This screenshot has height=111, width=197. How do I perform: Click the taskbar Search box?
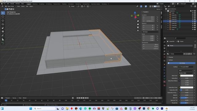[45, 109]
